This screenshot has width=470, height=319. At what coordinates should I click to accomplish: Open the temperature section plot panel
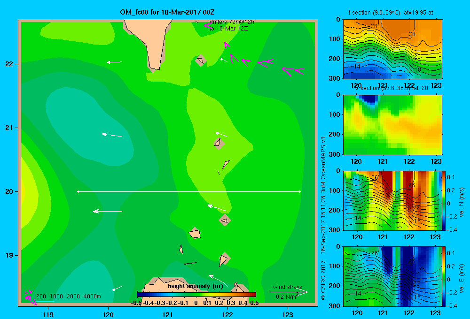pyautogui.click(x=392, y=49)
